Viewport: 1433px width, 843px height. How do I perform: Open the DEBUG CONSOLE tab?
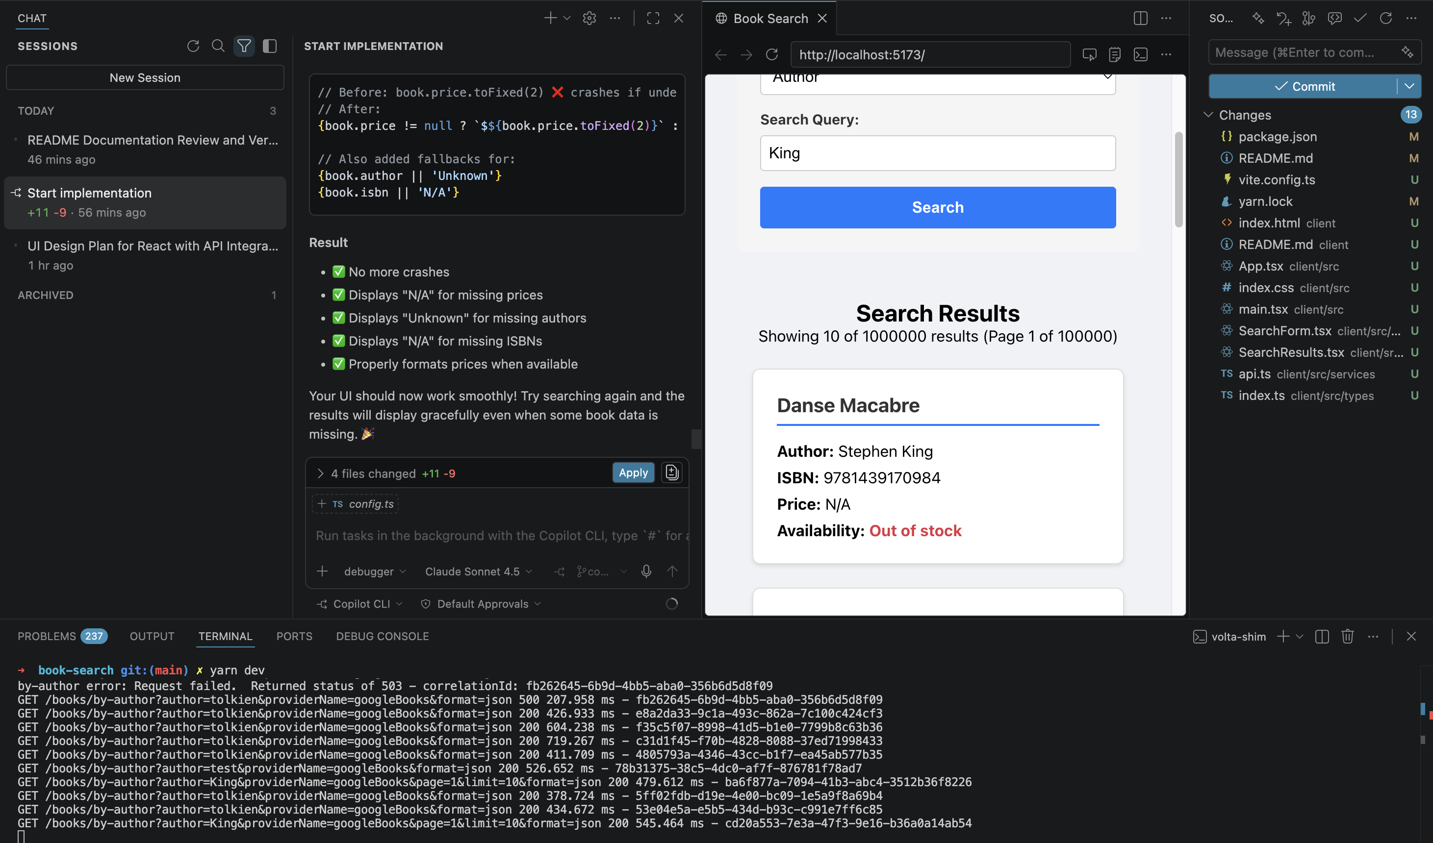pos(382,636)
